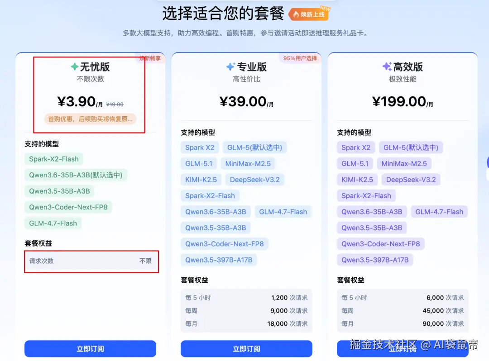This screenshot has height=361, width=489.
Task: Click the green sparkle icon beside 无忧版
Action: tap(75, 66)
